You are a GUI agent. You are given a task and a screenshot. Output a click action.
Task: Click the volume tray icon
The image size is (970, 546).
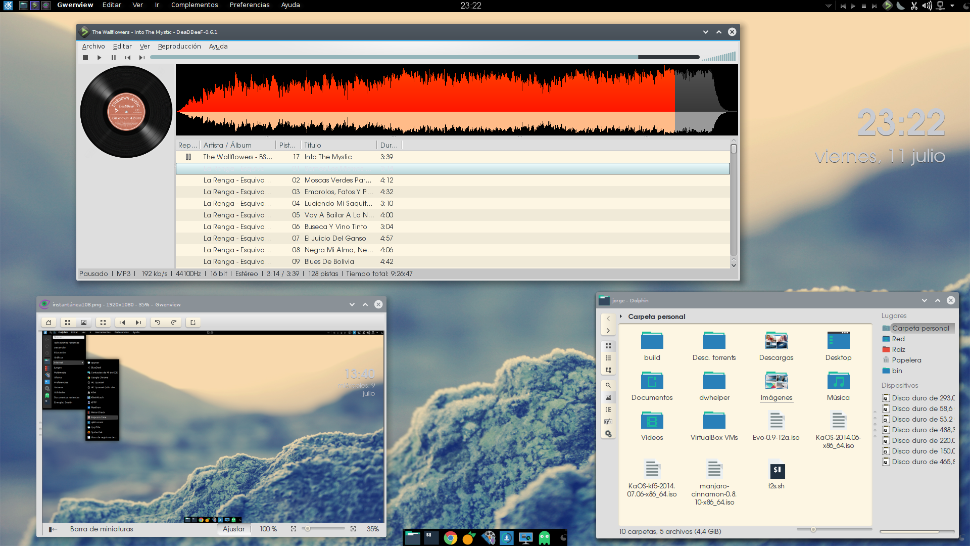pyautogui.click(x=927, y=6)
